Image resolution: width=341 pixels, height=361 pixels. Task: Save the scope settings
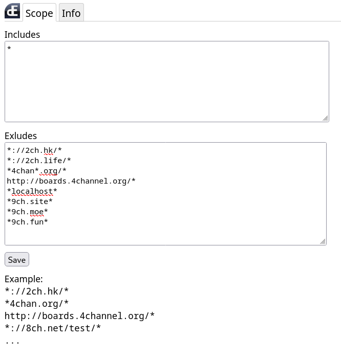pos(17,259)
